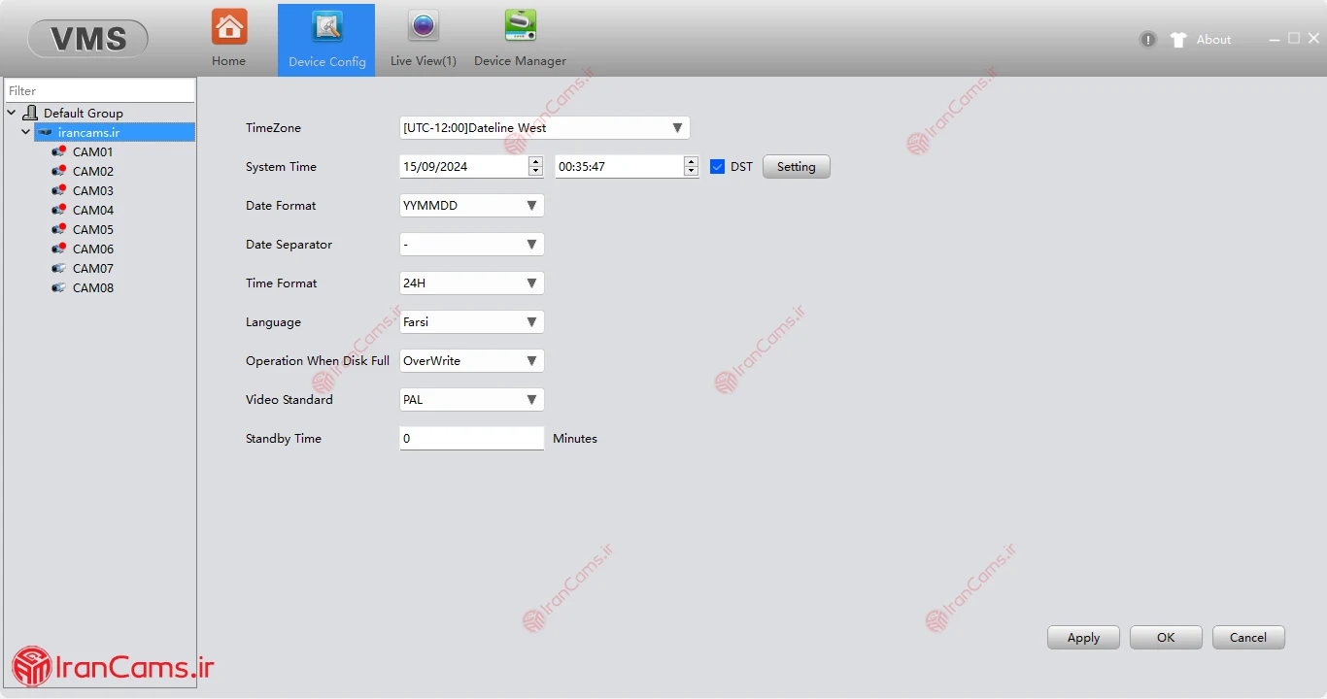1327x699 pixels.
Task: Click the Cancel button
Action: point(1248,638)
